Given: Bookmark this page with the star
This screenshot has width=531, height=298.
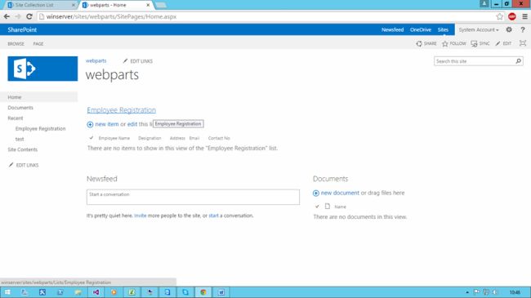Looking at the screenshot, I should point(499,16).
